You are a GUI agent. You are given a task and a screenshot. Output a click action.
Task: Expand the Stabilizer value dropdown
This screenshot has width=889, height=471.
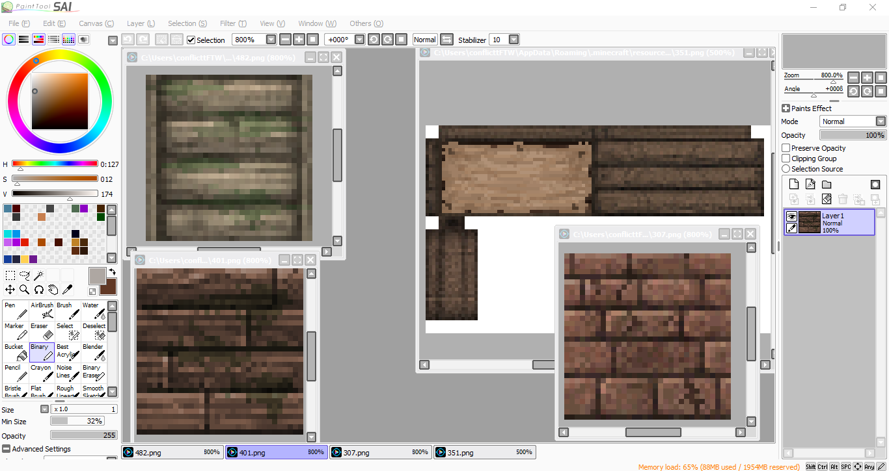tap(513, 40)
